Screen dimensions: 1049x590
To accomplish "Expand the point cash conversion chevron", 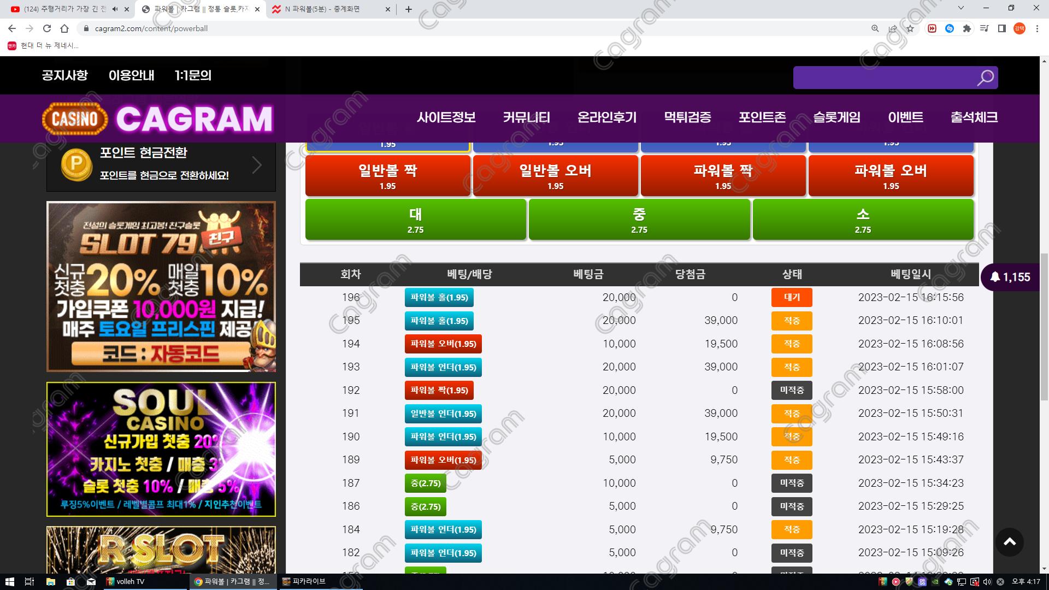I will [257, 164].
